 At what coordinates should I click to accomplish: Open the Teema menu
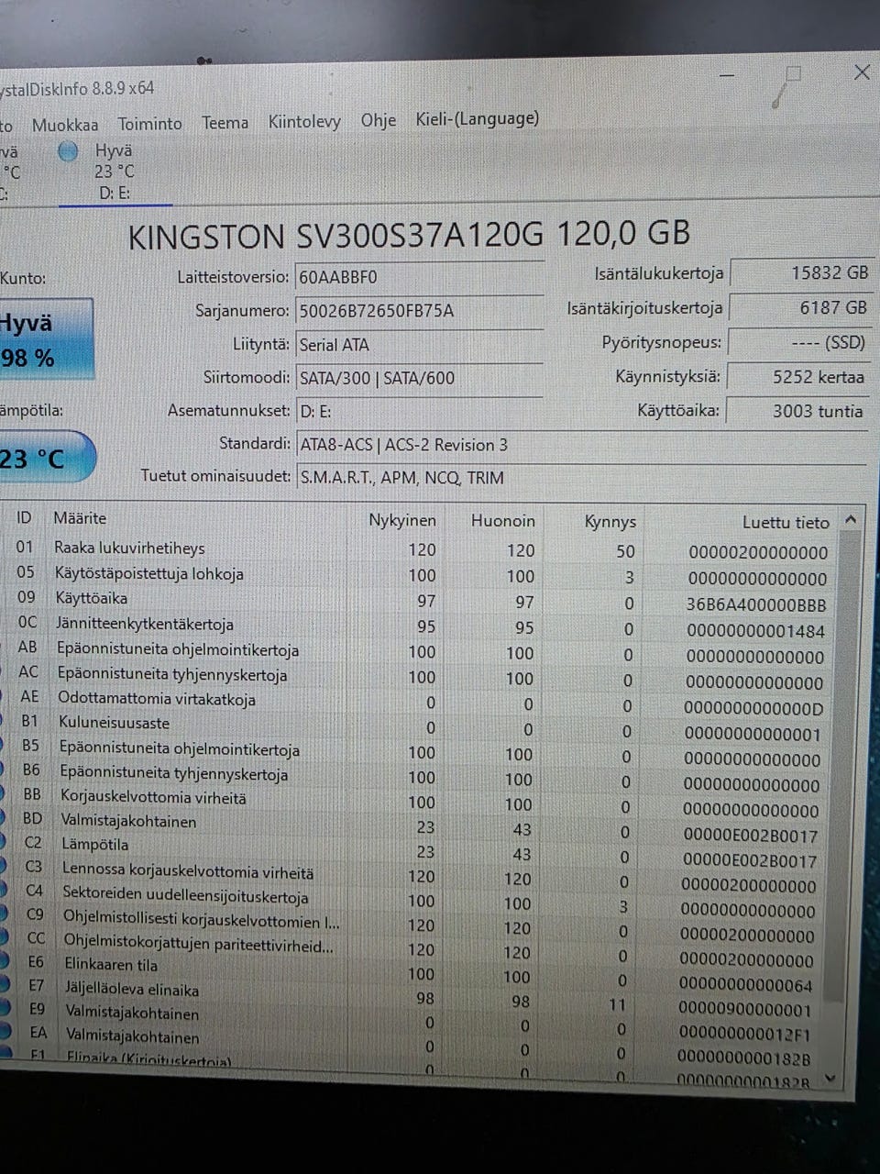pyautogui.click(x=225, y=122)
